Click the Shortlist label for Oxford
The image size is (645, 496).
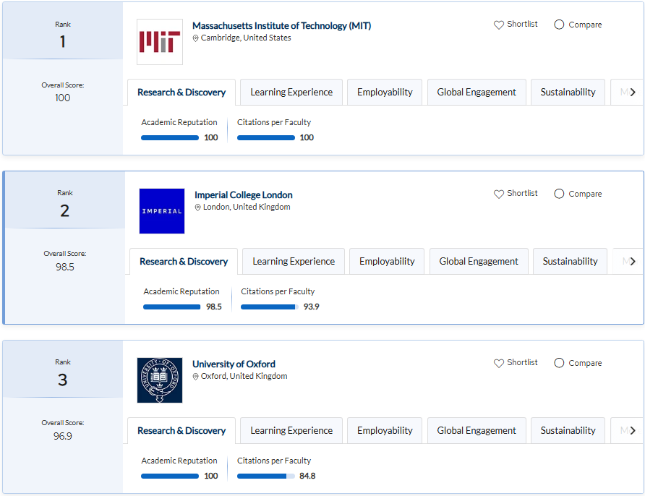(x=522, y=362)
